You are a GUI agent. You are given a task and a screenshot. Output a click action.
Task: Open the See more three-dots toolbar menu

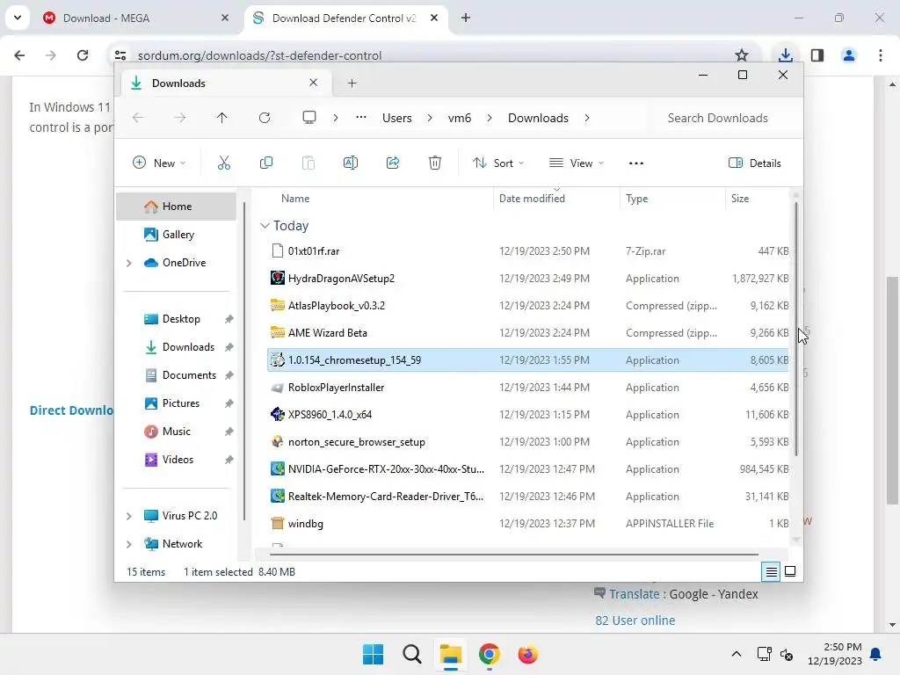click(x=636, y=163)
